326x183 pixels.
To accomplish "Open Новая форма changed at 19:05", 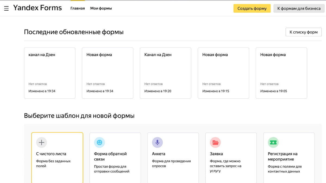I will tap(281, 73).
